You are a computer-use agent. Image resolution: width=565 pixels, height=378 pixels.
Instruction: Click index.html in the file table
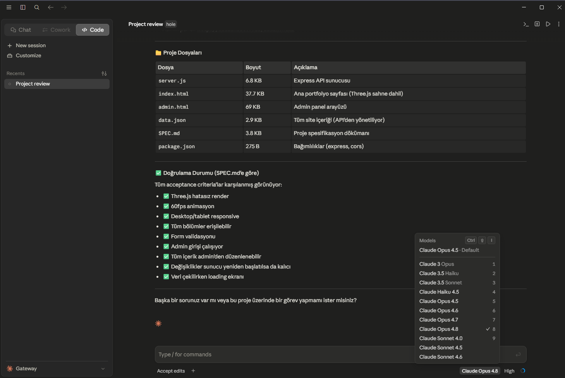[x=173, y=94]
